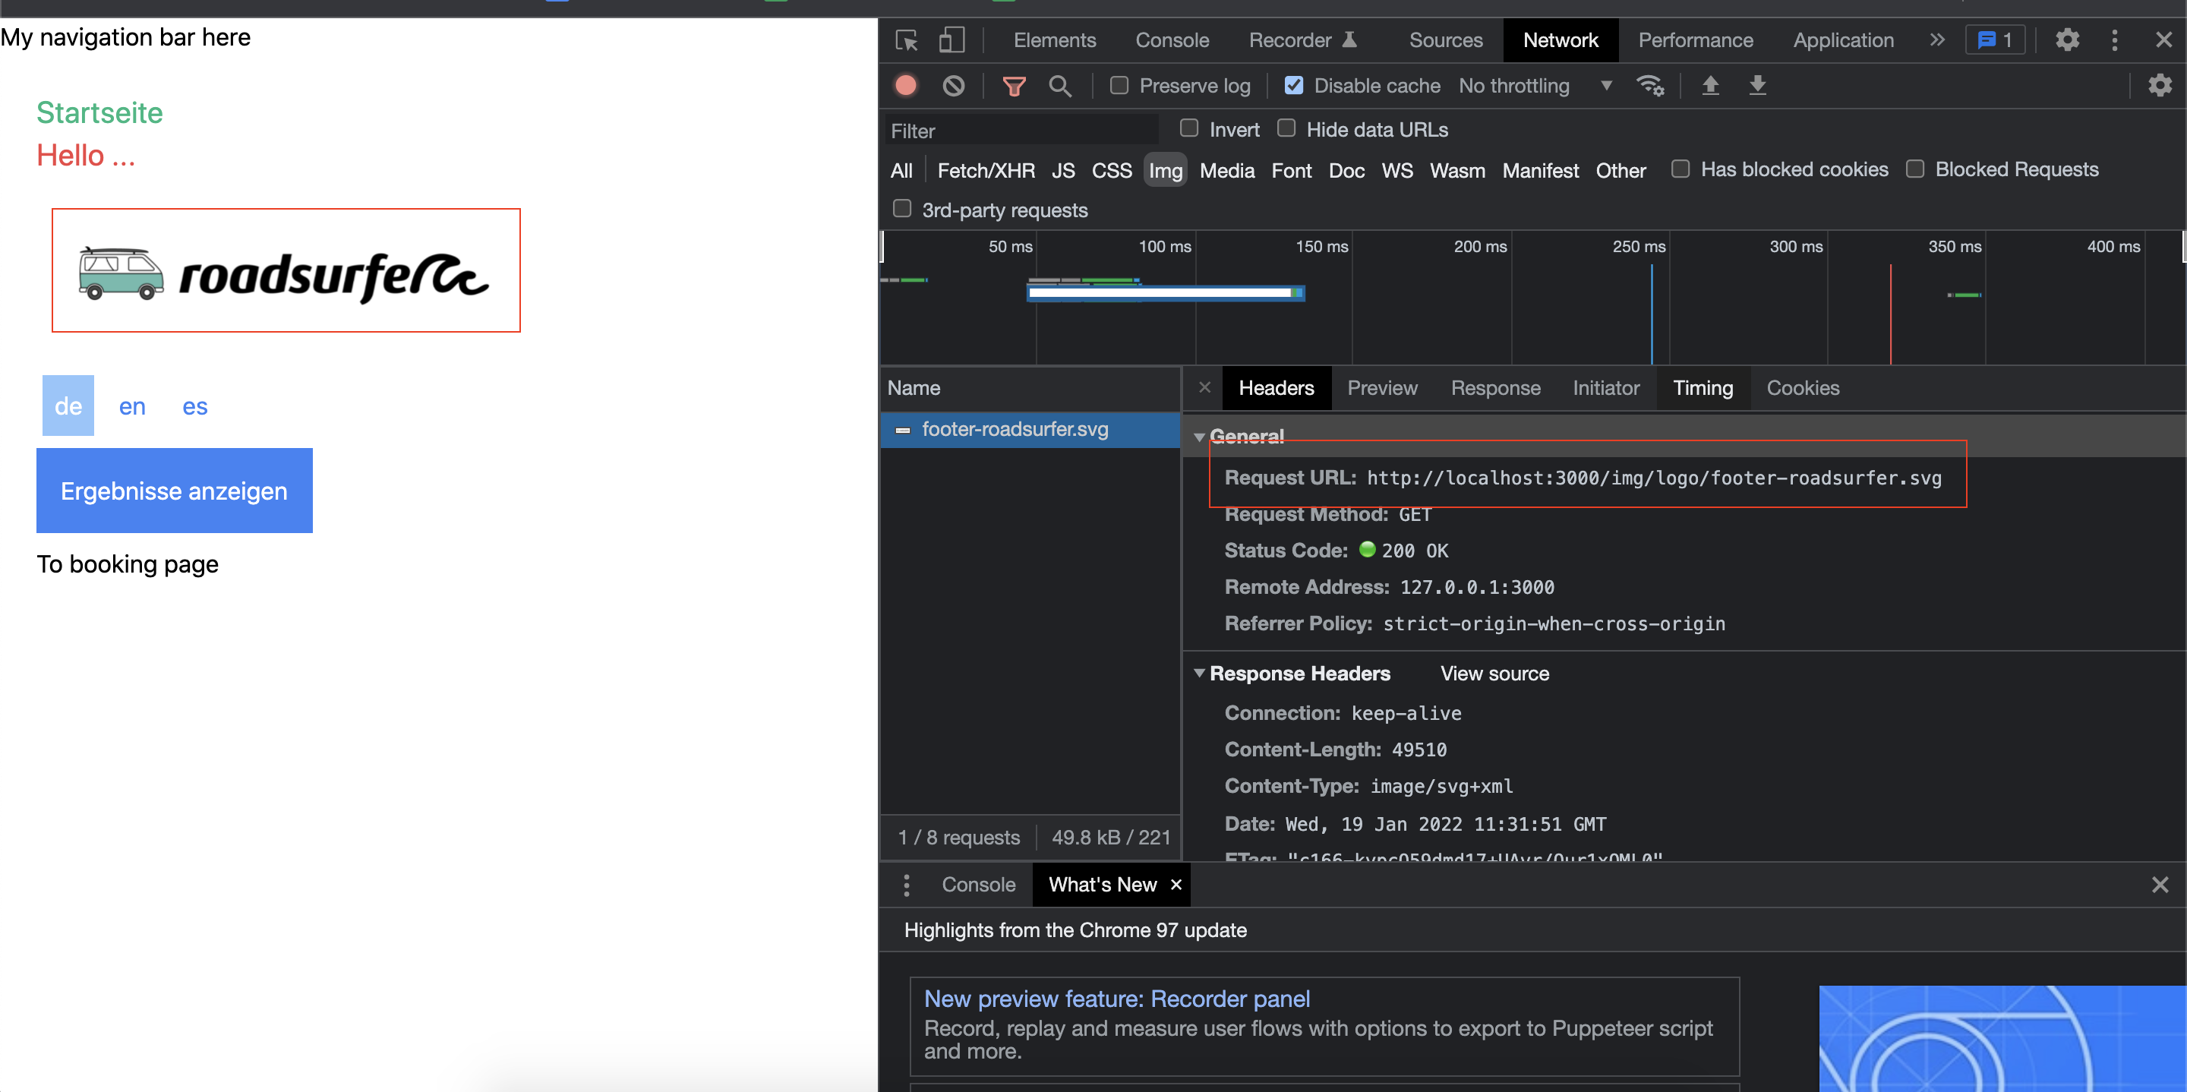Import a HAR file
Viewport: 2187px width, 1092px height.
(1711, 85)
